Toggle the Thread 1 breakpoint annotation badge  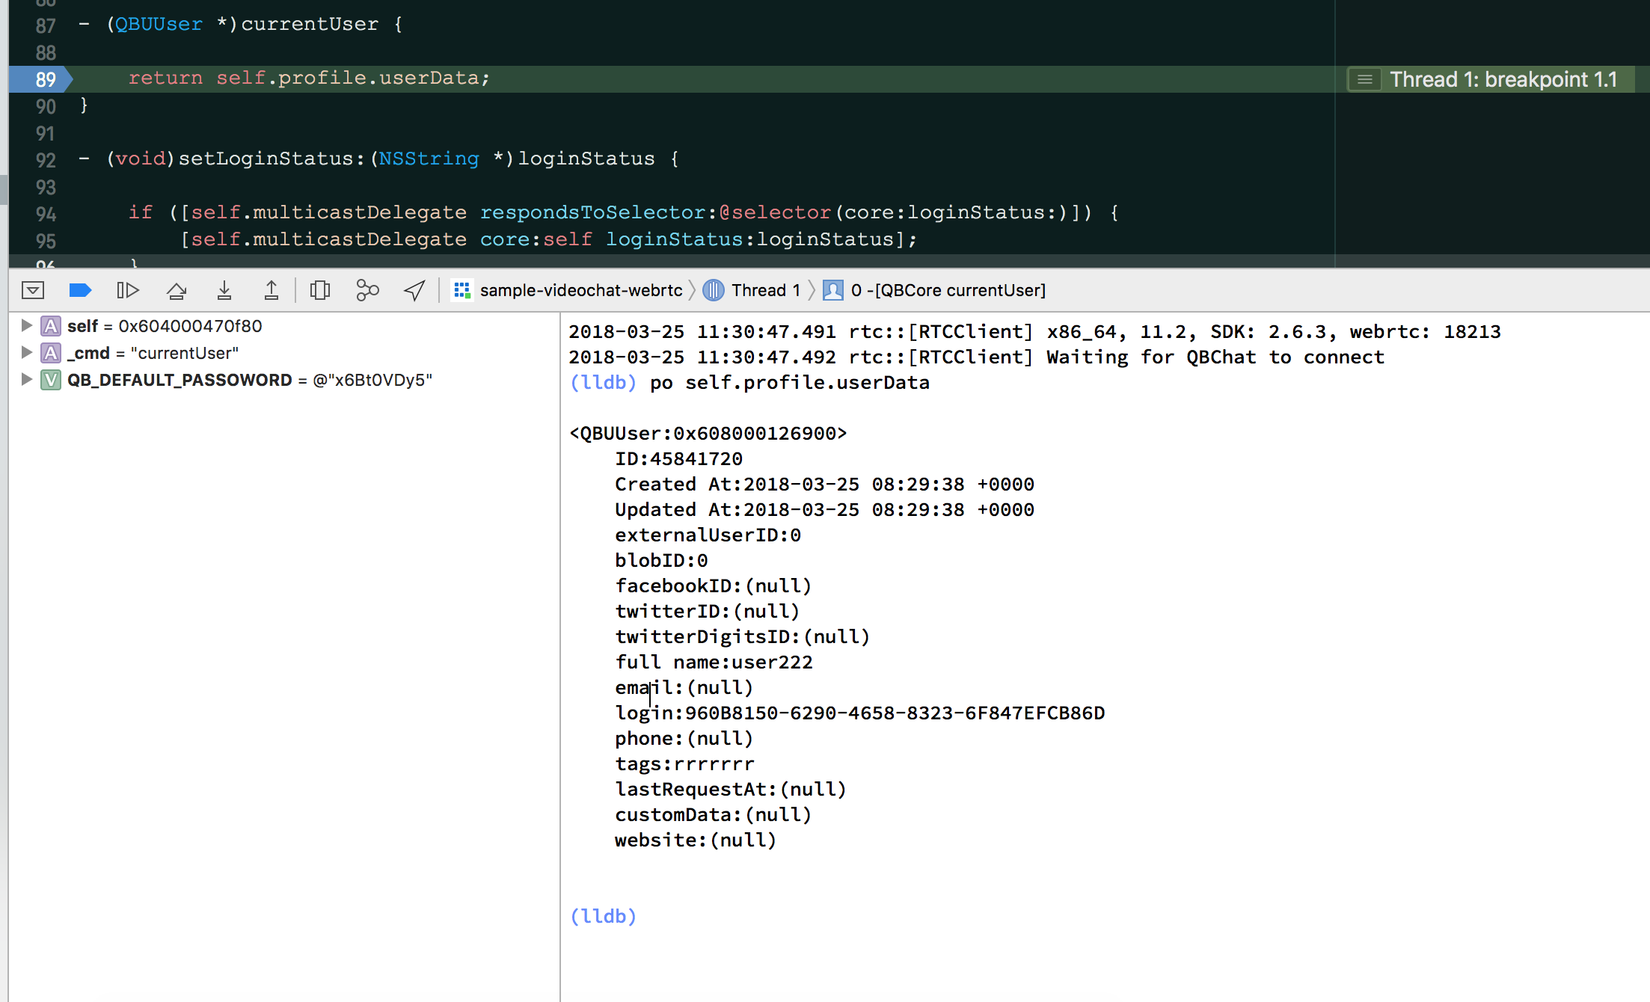[1364, 79]
